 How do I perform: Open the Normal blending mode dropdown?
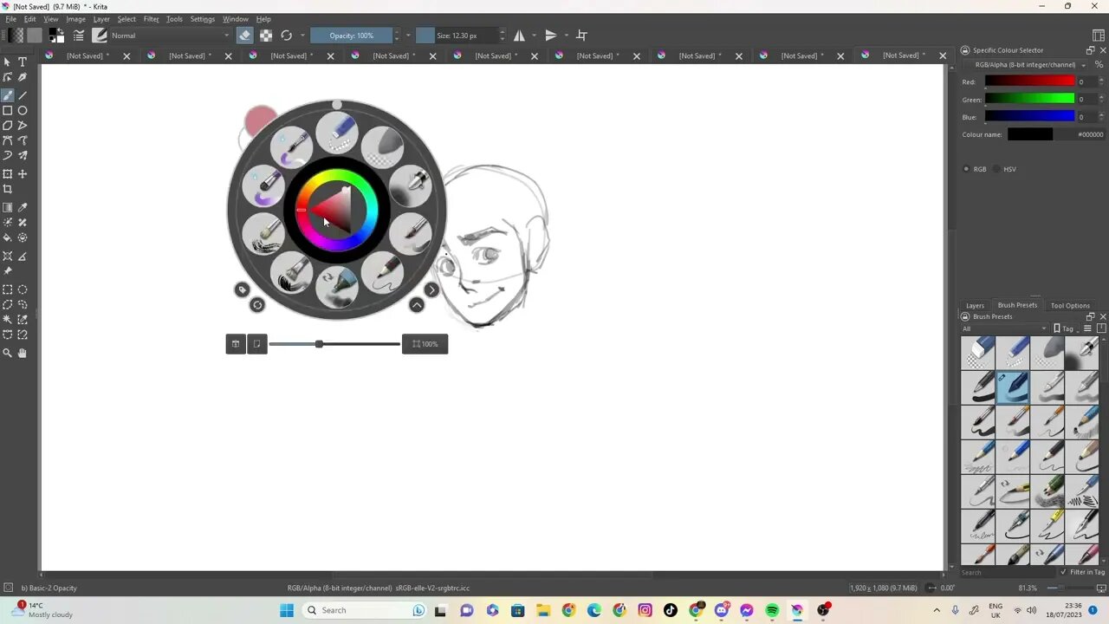click(171, 36)
